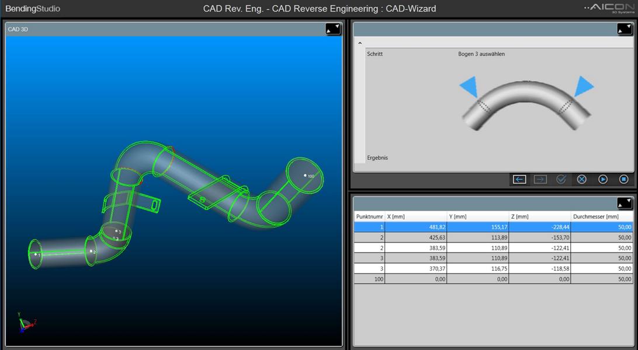Select Y value 113,89 cell
The image size is (638, 350).
pos(478,237)
